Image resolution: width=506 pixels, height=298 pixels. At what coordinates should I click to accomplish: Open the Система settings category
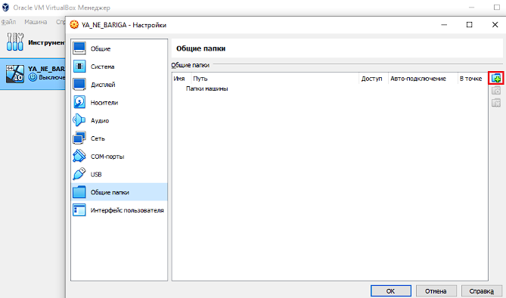pos(119,67)
